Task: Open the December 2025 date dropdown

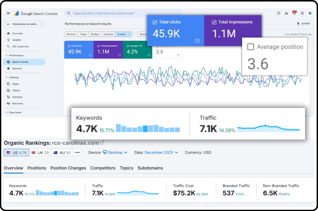Action: 161,152
